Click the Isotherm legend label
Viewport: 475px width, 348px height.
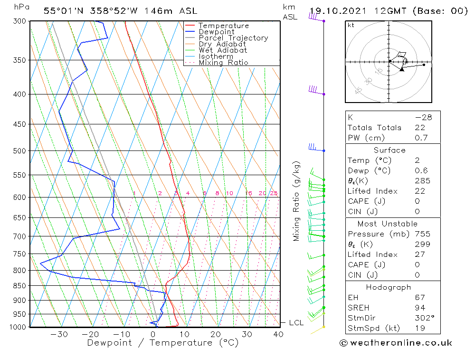[x=216, y=56]
